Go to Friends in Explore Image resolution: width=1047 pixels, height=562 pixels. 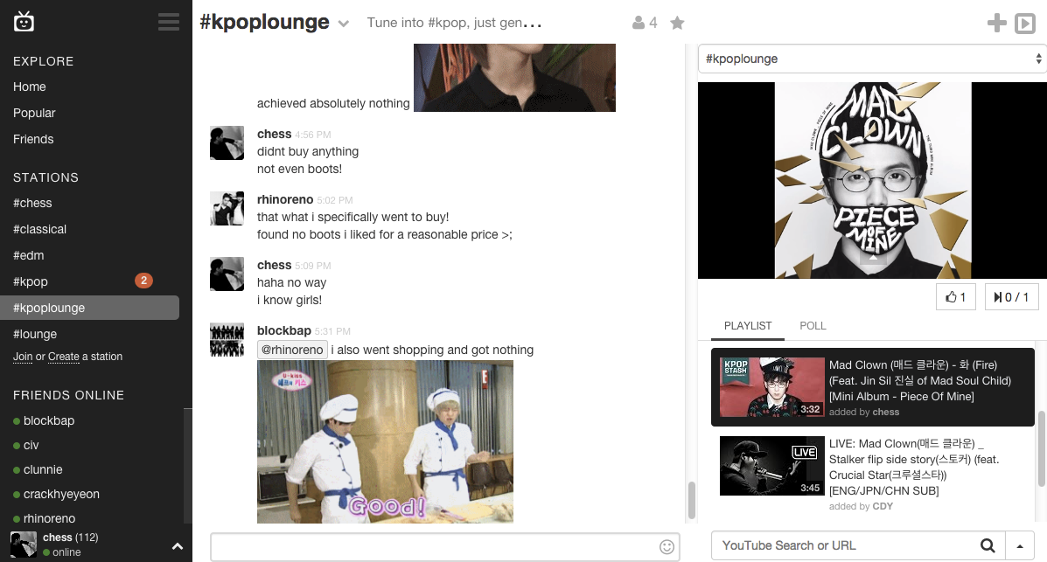pyautogui.click(x=33, y=139)
